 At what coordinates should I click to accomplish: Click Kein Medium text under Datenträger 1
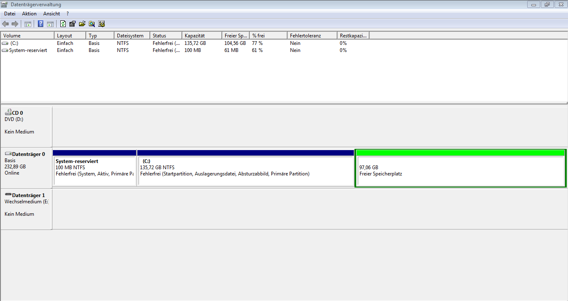coord(19,214)
